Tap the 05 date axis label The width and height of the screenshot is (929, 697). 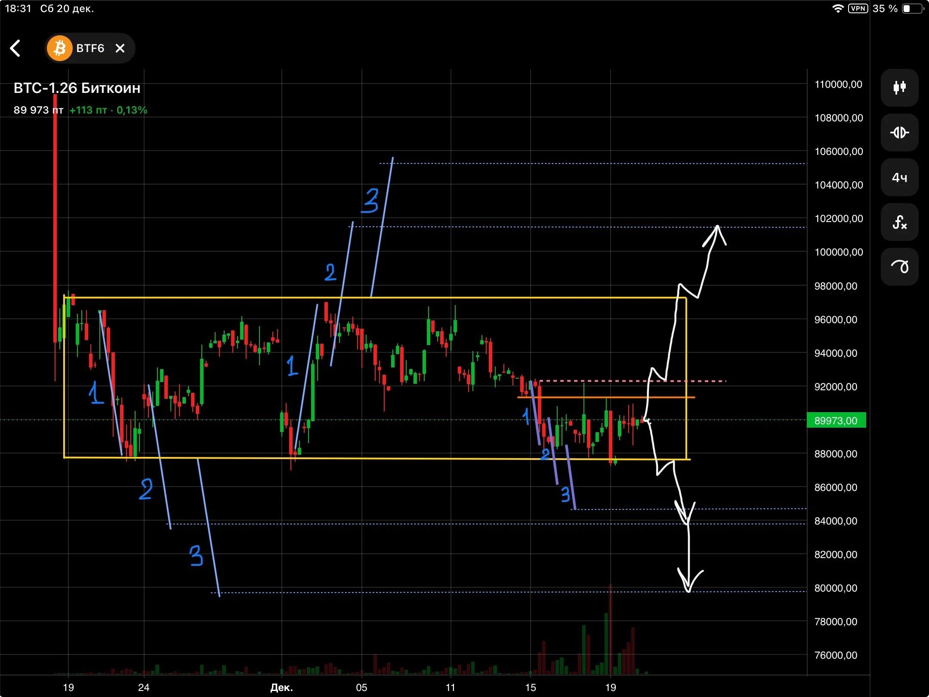pyautogui.click(x=361, y=688)
